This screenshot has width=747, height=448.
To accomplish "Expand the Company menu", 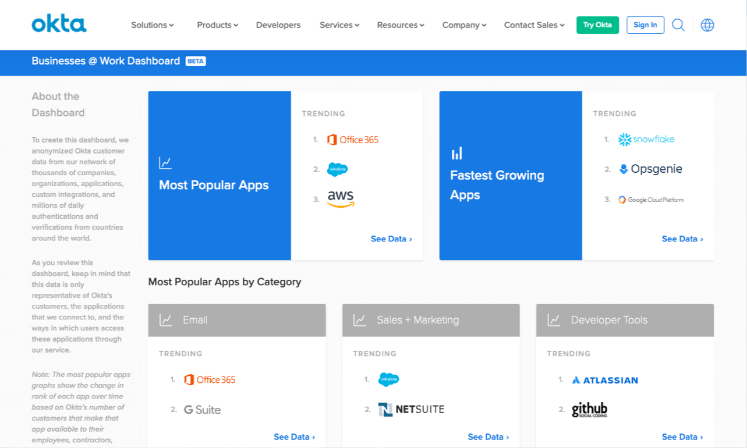I will click(465, 25).
